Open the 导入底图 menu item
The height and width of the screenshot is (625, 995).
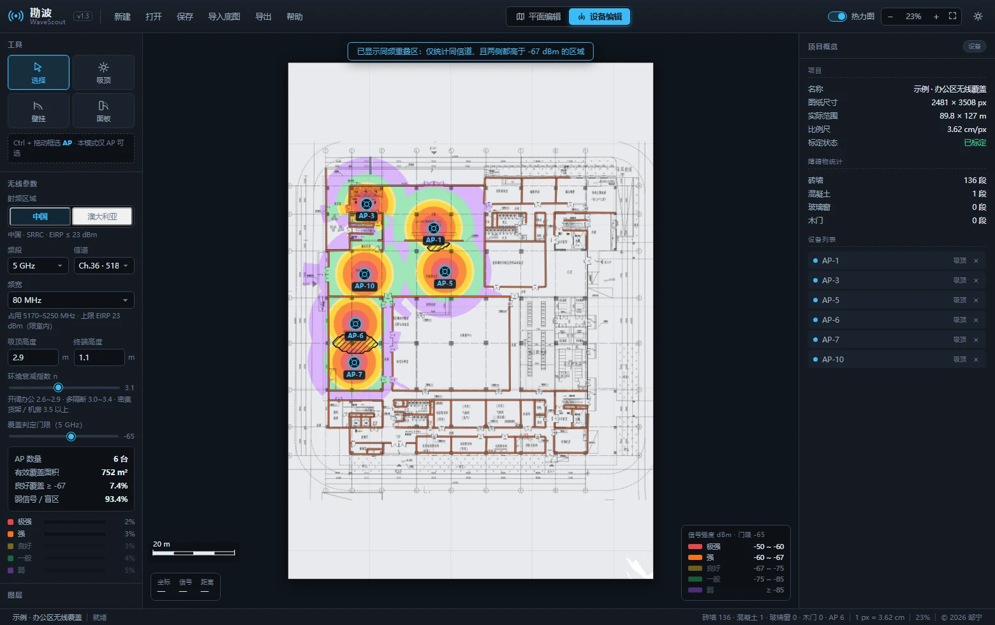click(x=224, y=17)
